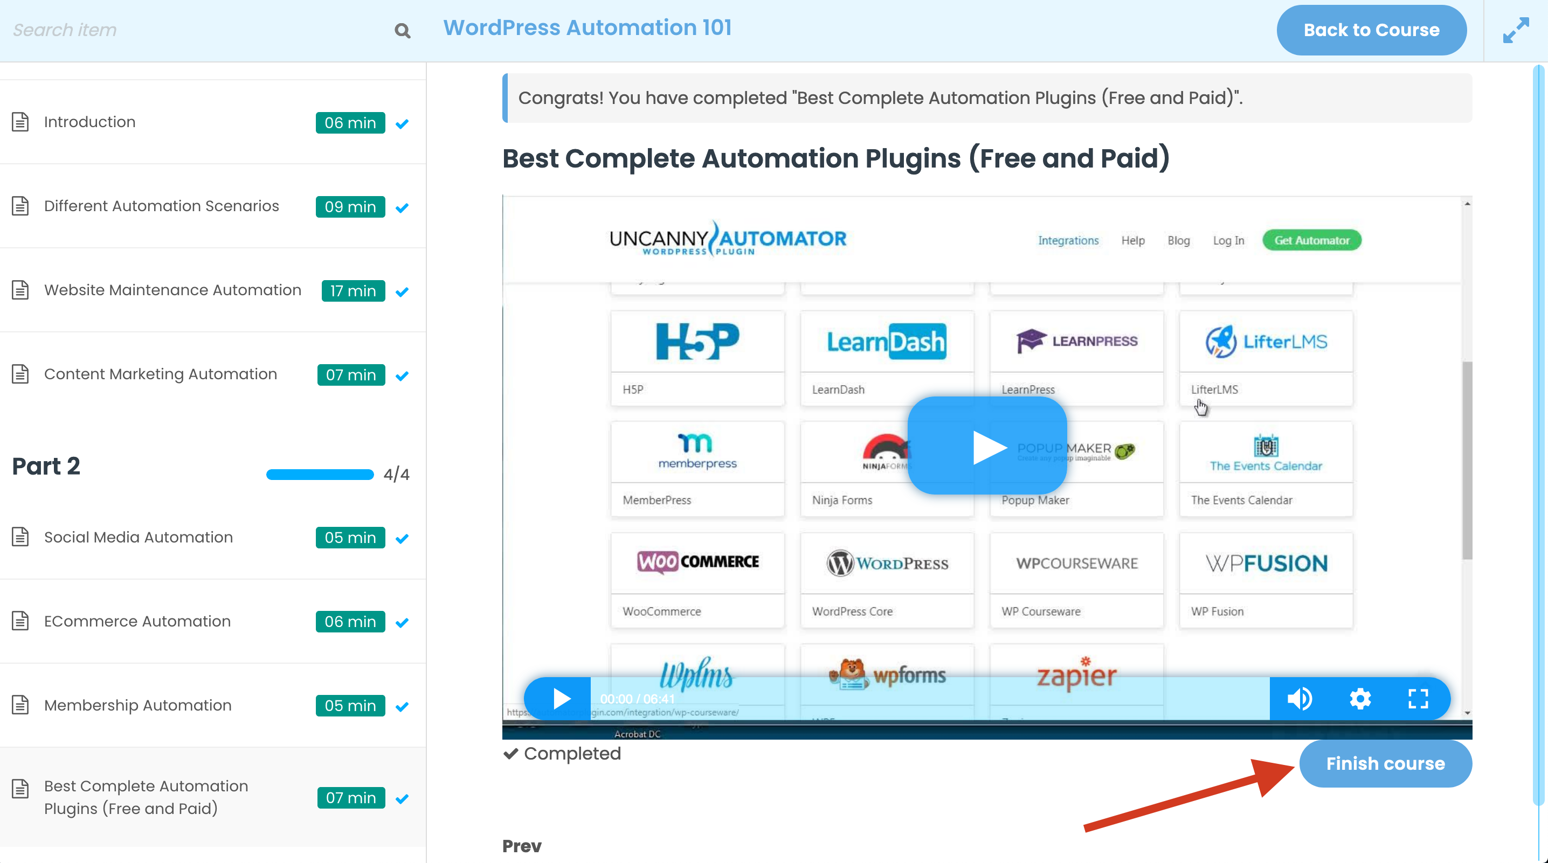Viewport: 1548px width, 863px height.
Task: Click the WP Fusion integration logo
Action: pos(1266,563)
